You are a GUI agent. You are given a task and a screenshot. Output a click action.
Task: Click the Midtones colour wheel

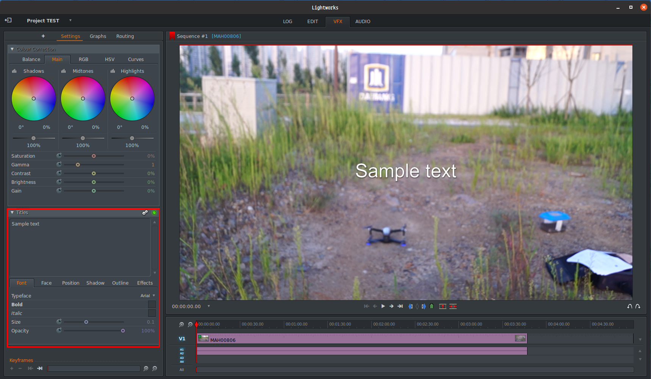pyautogui.click(x=83, y=99)
